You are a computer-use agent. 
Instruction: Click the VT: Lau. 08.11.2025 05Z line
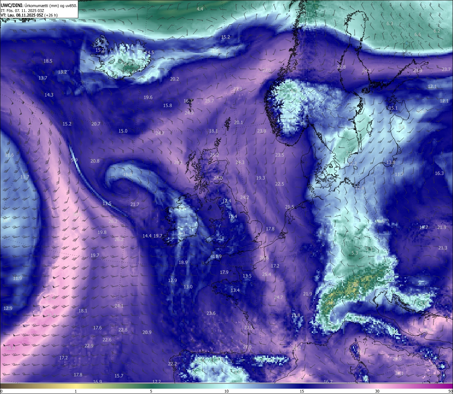point(29,15)
